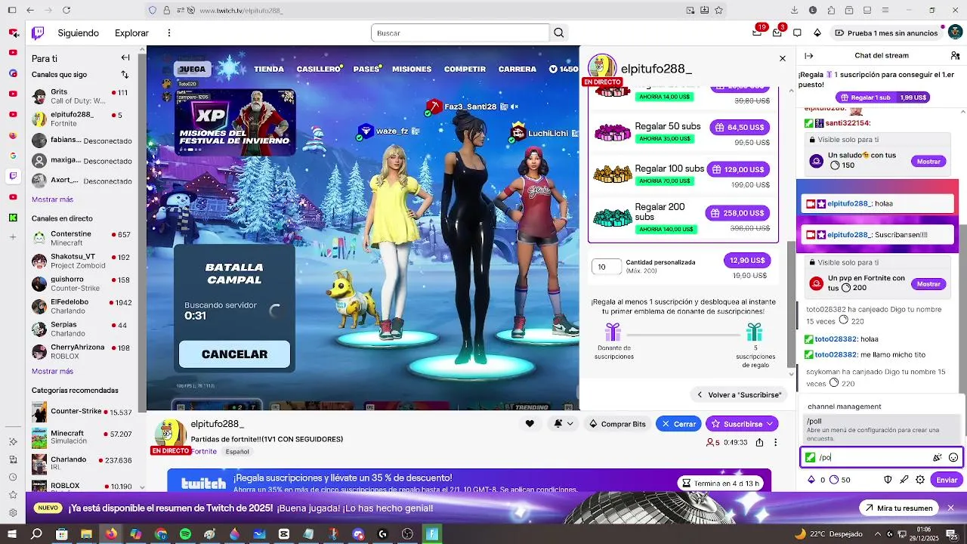Bookmark the page with the star icon

pos(718,11)
